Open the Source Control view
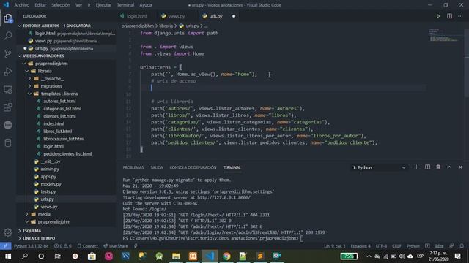The height and width of the screenshot is (263, 469). [x=8, y=53]
